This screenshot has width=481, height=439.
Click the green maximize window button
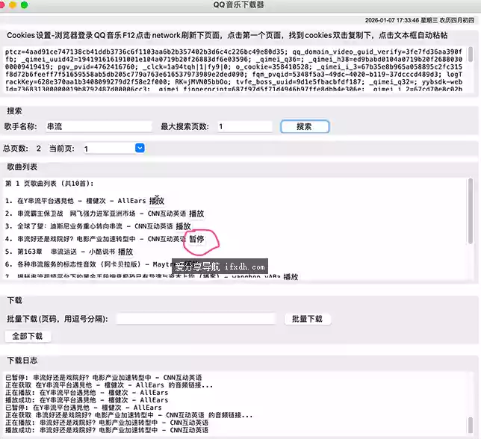(x=24, y=5)
